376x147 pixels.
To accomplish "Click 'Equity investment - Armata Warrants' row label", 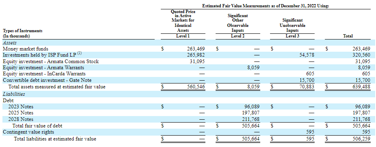I will point(43,68).
